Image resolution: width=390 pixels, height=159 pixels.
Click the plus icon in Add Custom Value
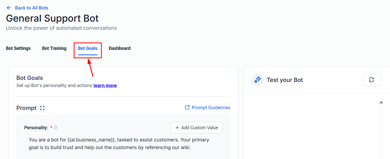point(177,128)
